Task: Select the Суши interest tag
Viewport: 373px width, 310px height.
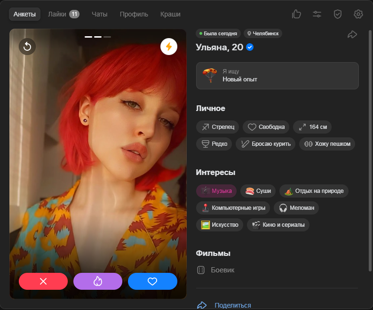Action: [258, 191]
